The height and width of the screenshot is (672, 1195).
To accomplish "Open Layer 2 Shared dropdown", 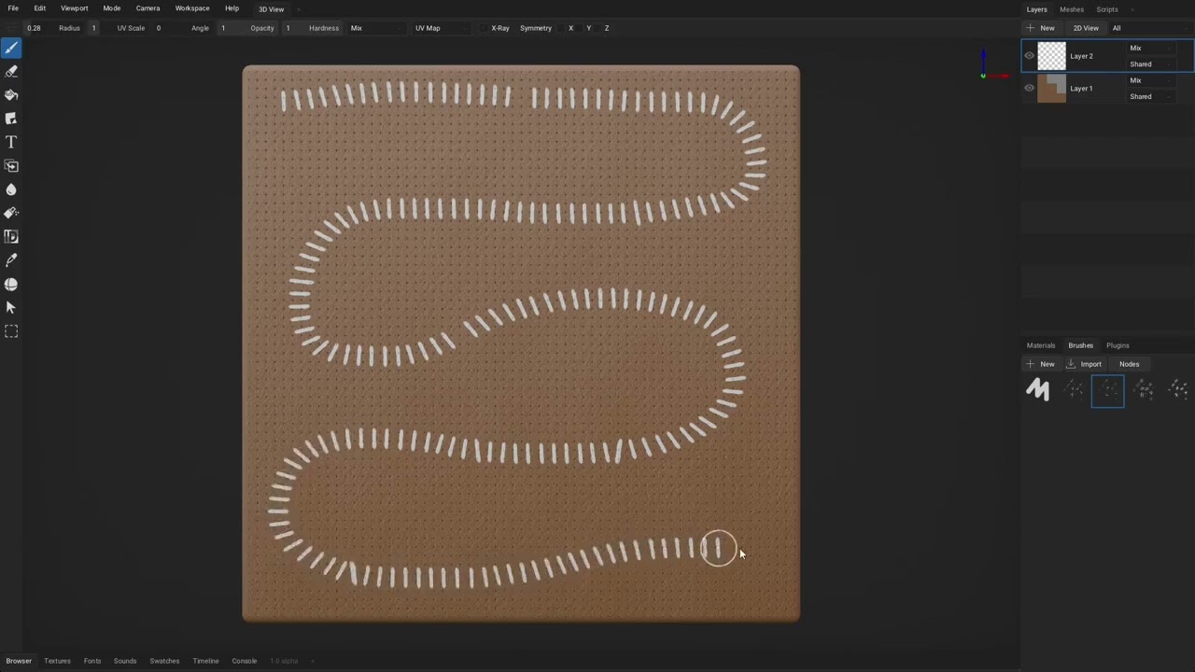I will [x=1150, y=64].
